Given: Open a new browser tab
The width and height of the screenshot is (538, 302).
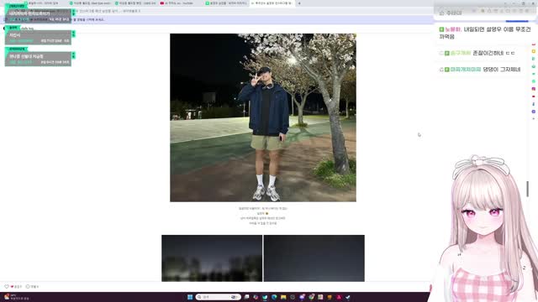Looking at the screenshot, I should click(x=299, y=3).
